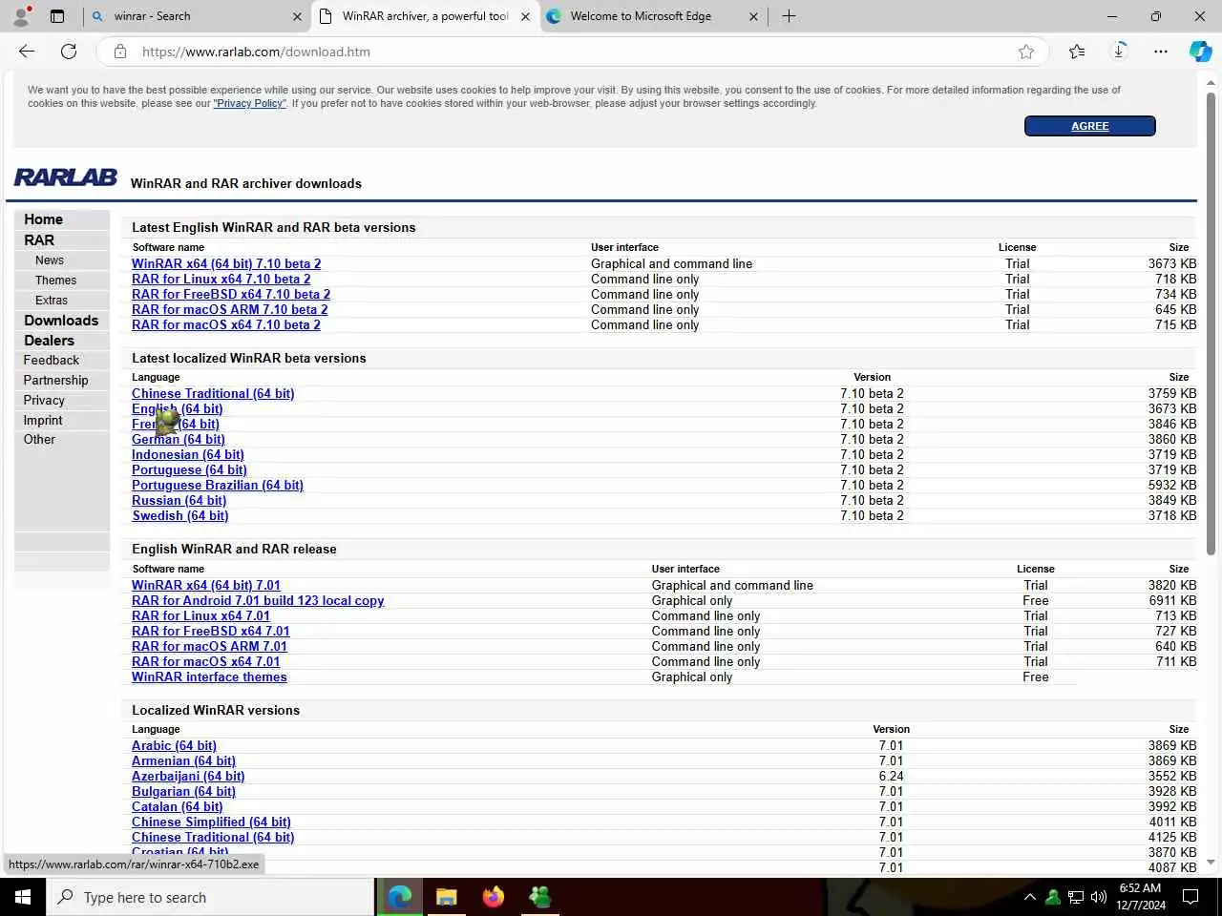The image size is (1222, 916).
Task: Open Edge Settings and more menu
Action: coord(1160,52)
